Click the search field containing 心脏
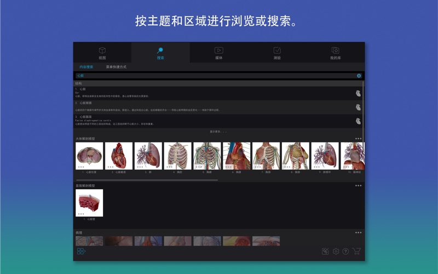Screen dimensions: 438x274 tap(219, 76)
